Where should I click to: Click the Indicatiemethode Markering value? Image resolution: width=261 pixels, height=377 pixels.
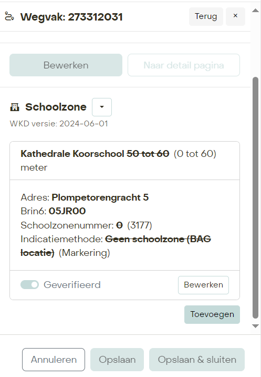point(85,253)
